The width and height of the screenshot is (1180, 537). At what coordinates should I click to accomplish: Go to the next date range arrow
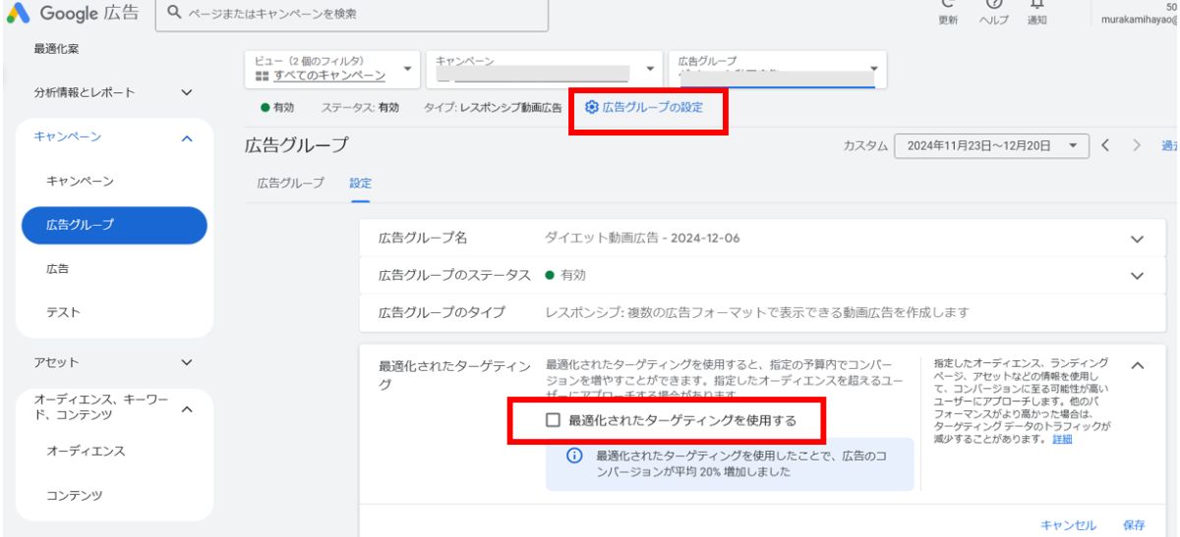[x=1137, y=145]
